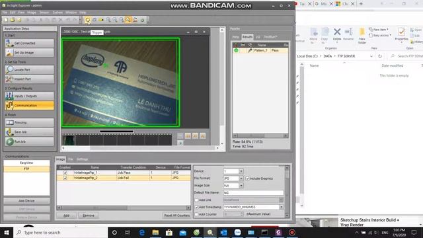423x238 pixels.
Task: Click the Add Device button
Action: pos(26,201)
